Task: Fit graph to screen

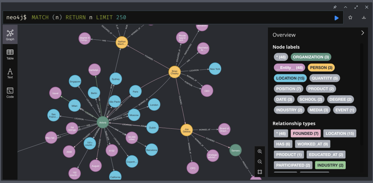Action: tap(260, 172)
